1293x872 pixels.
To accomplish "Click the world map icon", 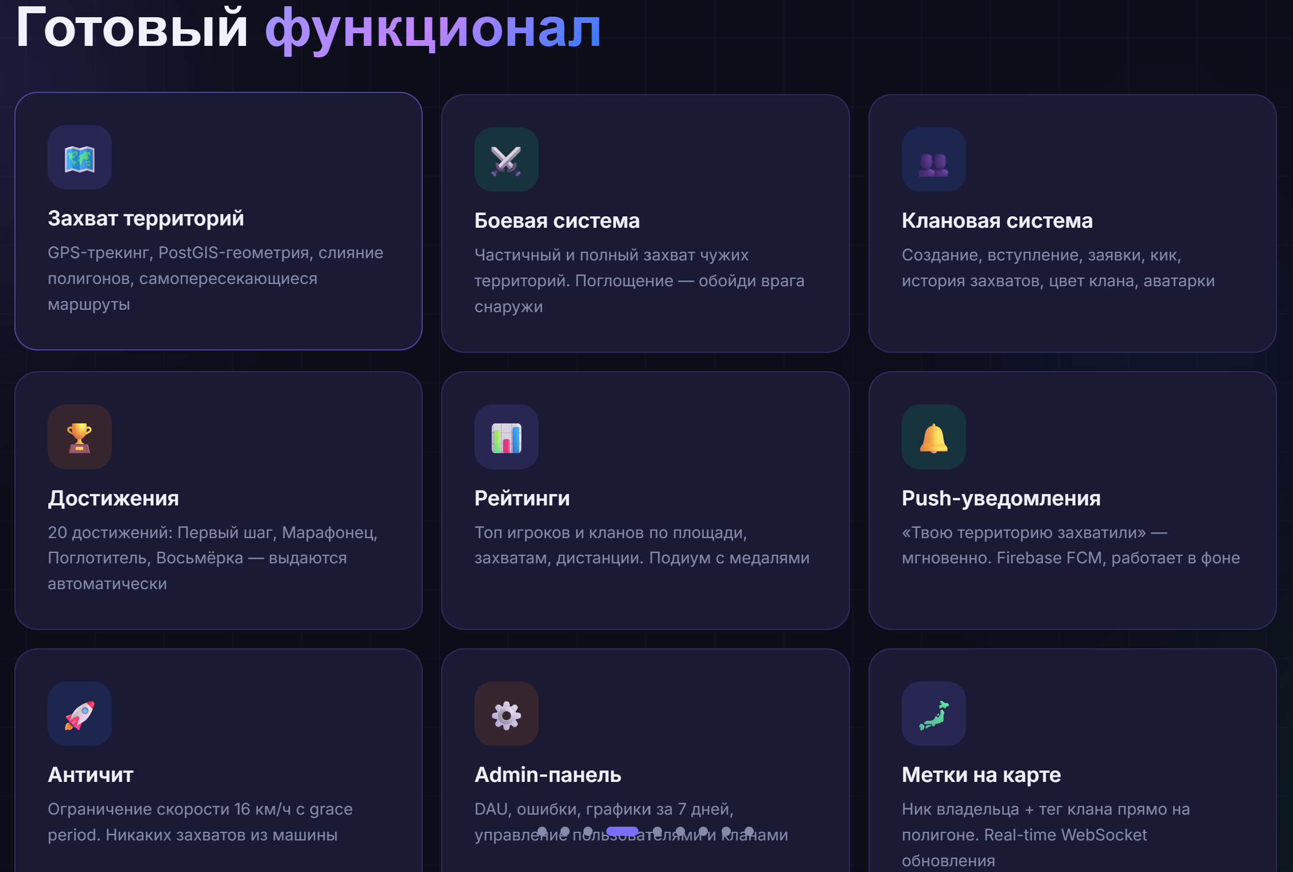I will tap(79, 158).
